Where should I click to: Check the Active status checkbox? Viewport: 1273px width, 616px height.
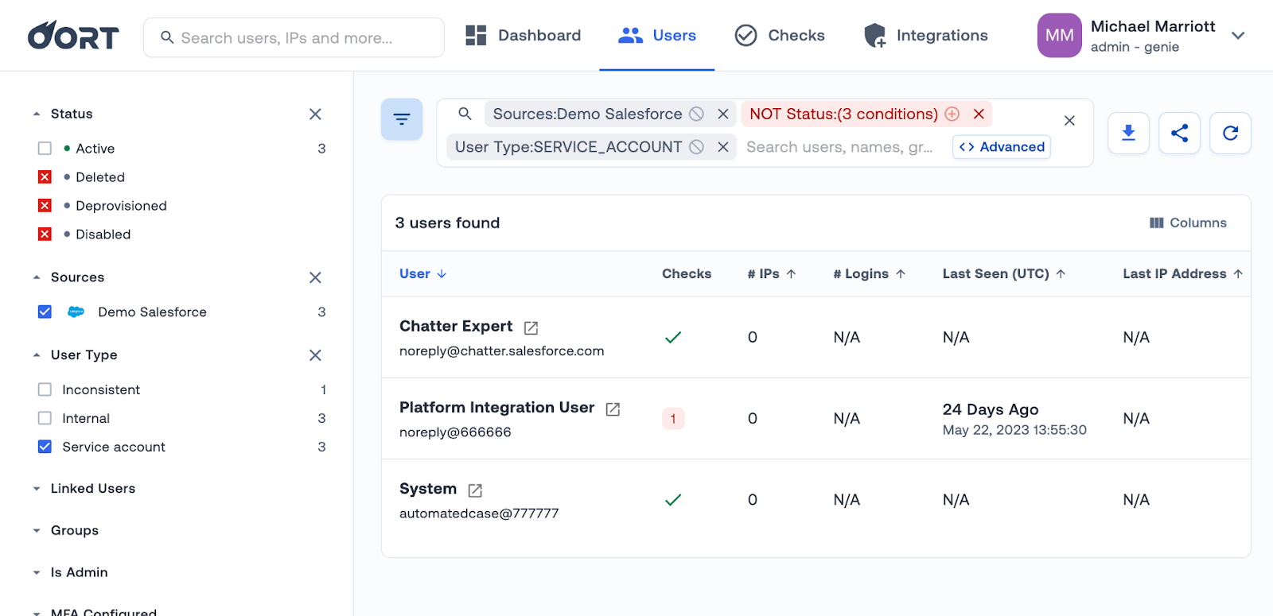pyautogui.click(x=45, y=149)
